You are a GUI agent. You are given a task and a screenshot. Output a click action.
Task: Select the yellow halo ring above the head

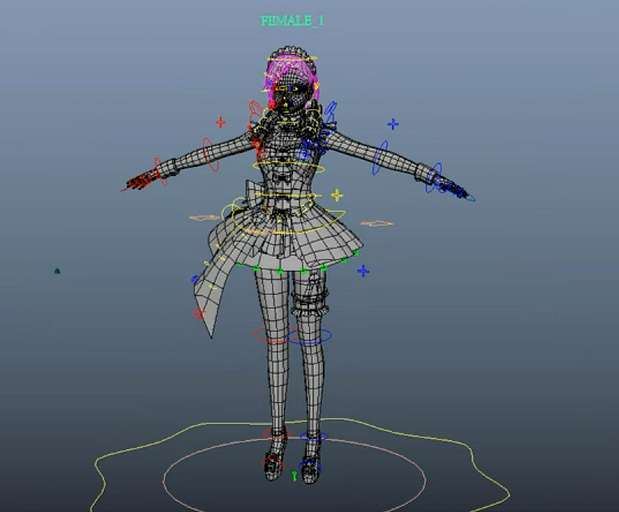click(x=291, y=58)
